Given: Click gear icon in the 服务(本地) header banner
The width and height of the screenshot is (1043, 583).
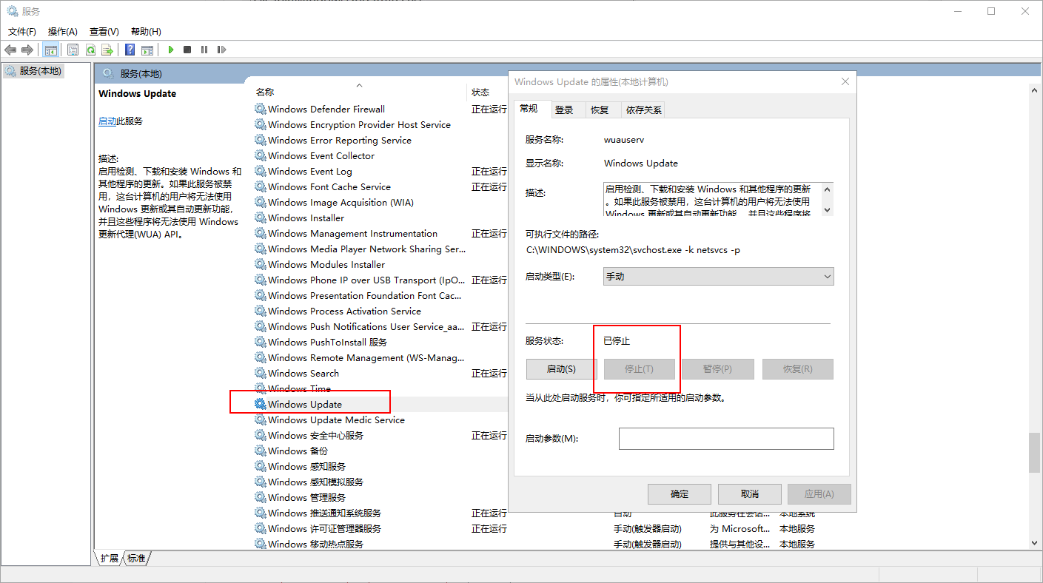Looking at the screenshot, I should (108, 73).
